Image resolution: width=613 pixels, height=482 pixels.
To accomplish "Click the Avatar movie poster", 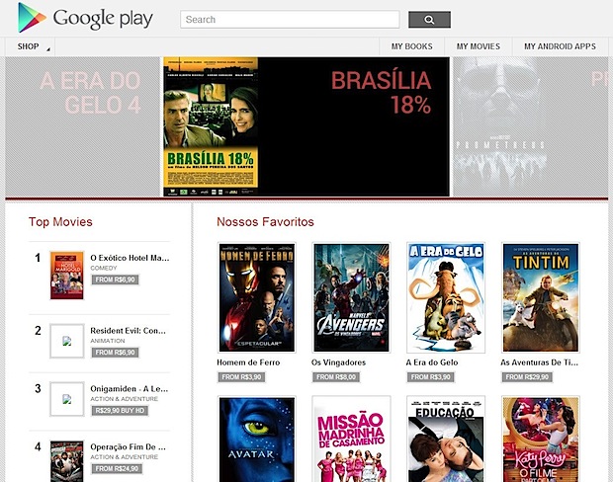I will click(256, 439).
